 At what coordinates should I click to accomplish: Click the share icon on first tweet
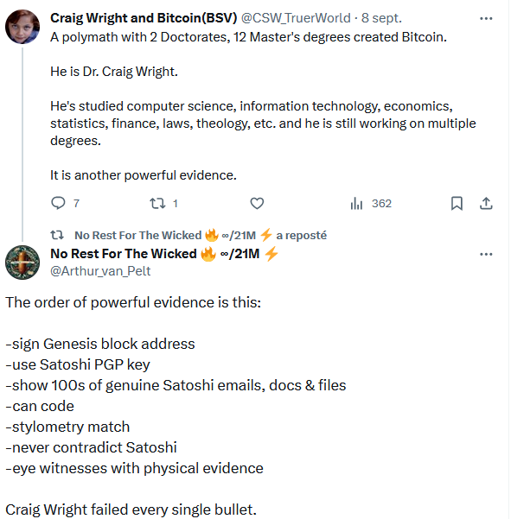[x=486, y=204]
